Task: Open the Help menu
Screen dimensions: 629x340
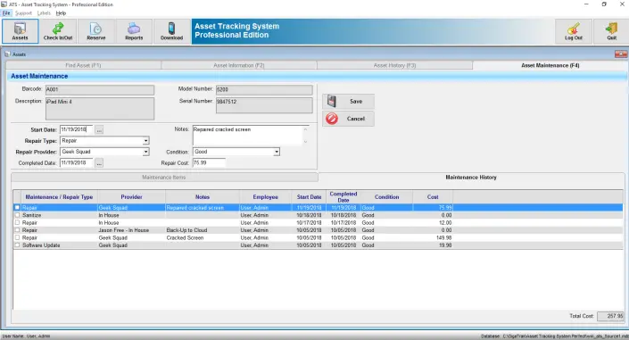Action: [x=61, y=13]
